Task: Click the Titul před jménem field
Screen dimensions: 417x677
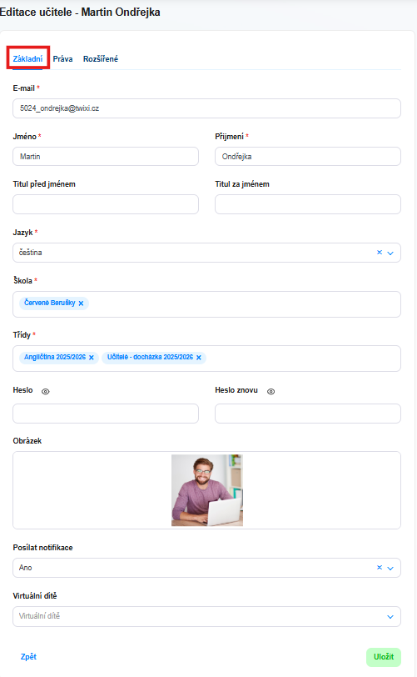Action: [106, 204]
